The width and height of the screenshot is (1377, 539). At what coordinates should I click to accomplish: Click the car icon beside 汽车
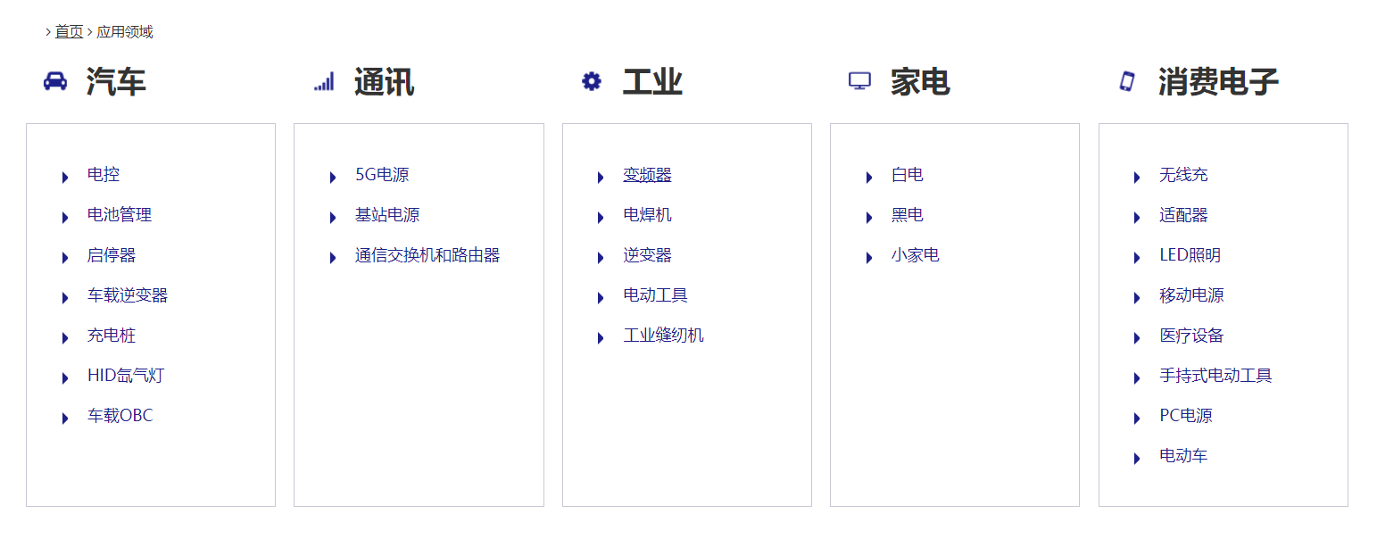(55, 81)
